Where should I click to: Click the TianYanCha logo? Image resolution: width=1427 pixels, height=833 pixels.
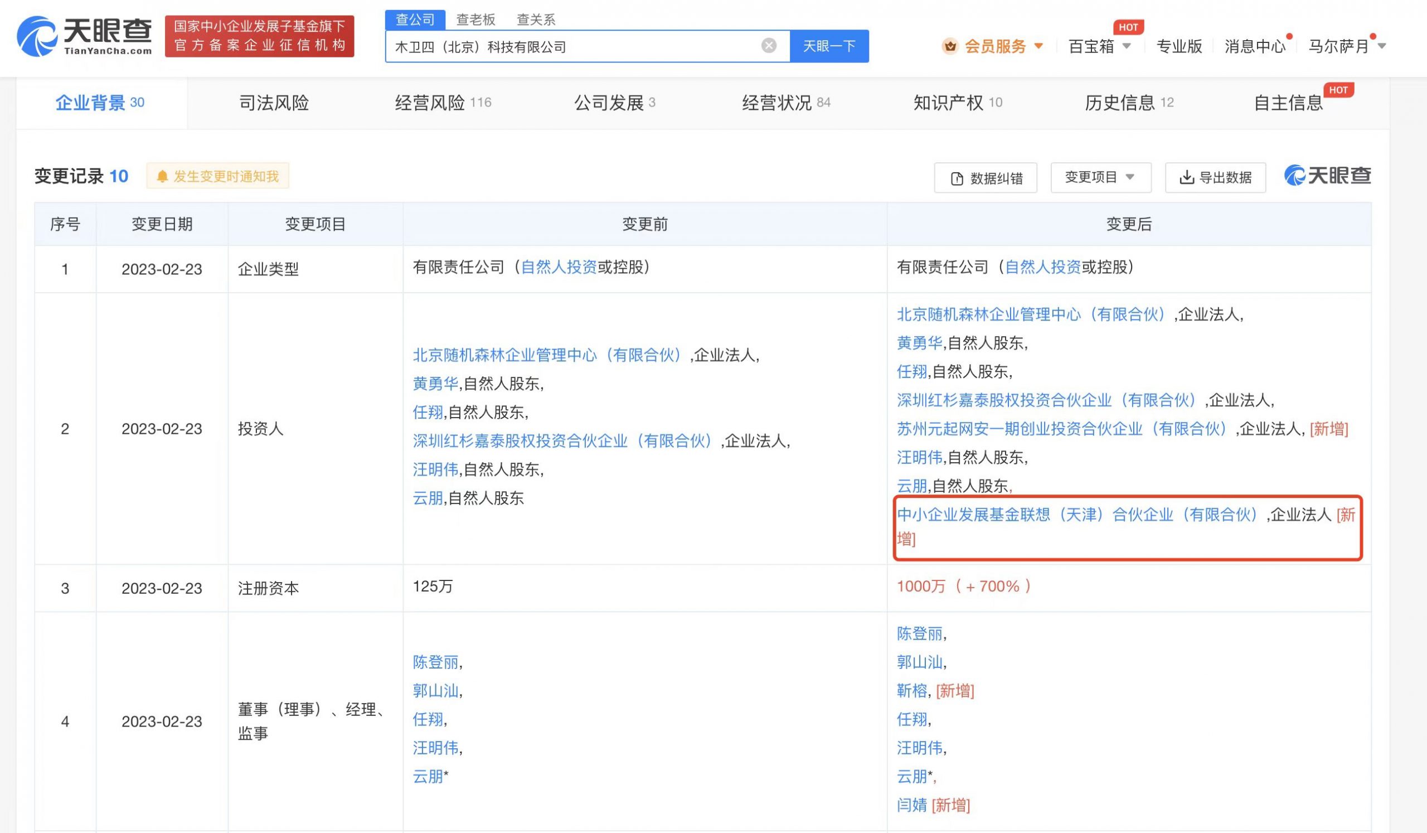(x=85, y=36)
